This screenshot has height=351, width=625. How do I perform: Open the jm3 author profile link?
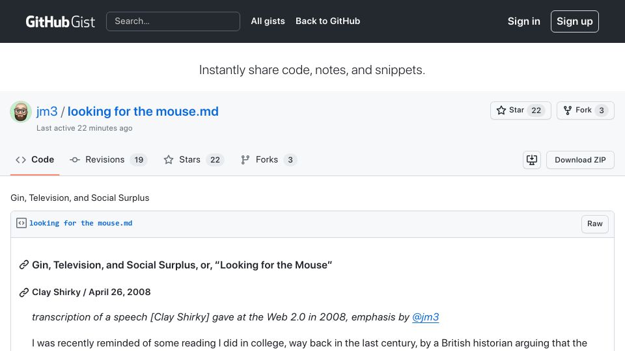pos(47,111)
